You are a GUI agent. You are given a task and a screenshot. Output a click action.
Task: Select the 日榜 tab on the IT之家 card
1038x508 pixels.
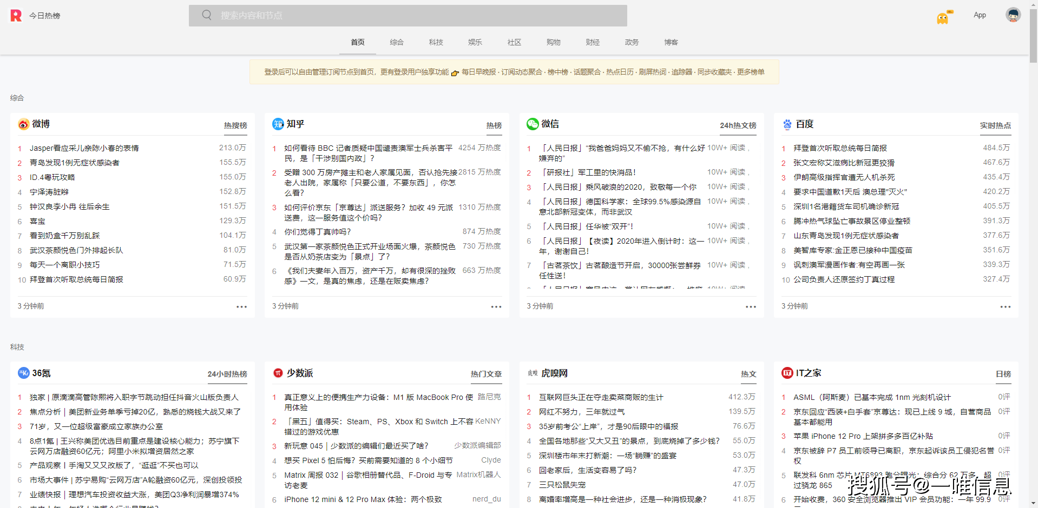tap(1003, 374)
